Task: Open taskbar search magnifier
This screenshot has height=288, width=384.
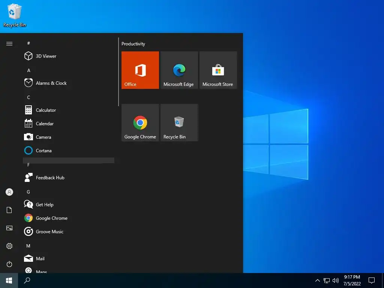Action: (27, 280)
